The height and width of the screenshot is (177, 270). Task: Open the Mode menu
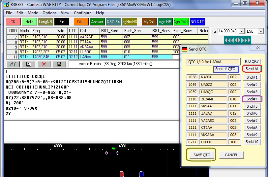33,13
